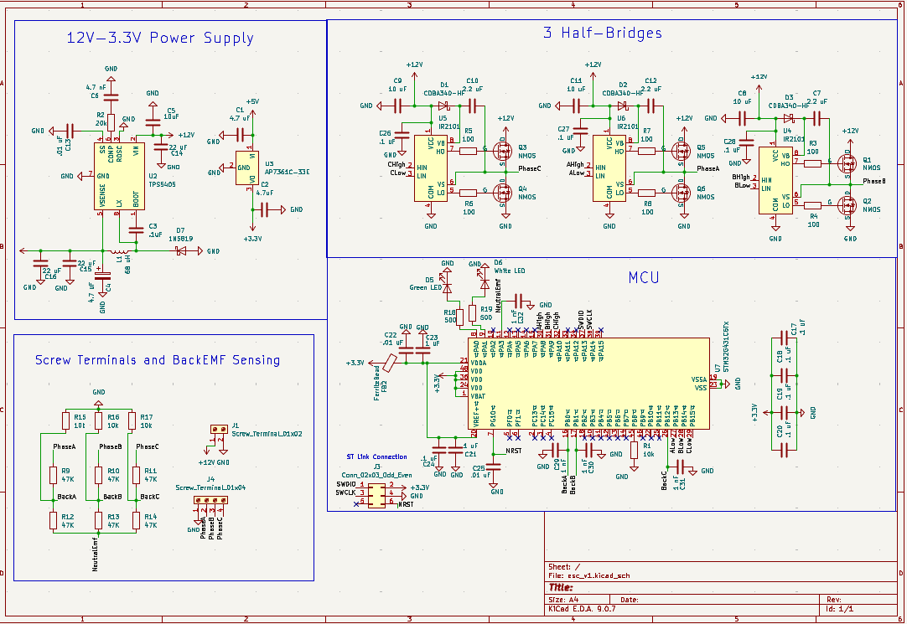Click resistor R9 47K symbol
The height and width of the screenshot is (624, 907).
click(53, 475)
